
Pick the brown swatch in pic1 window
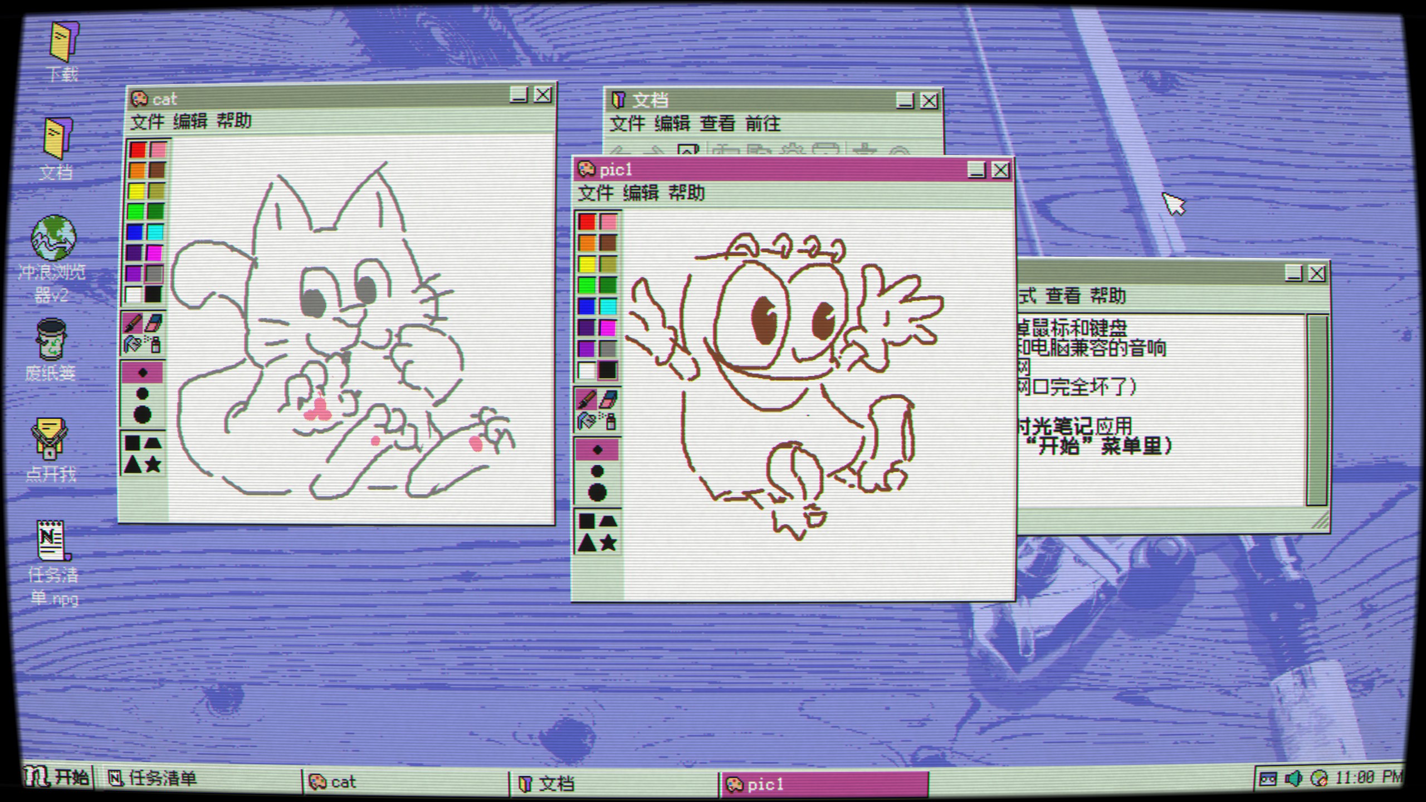[608, 243]
